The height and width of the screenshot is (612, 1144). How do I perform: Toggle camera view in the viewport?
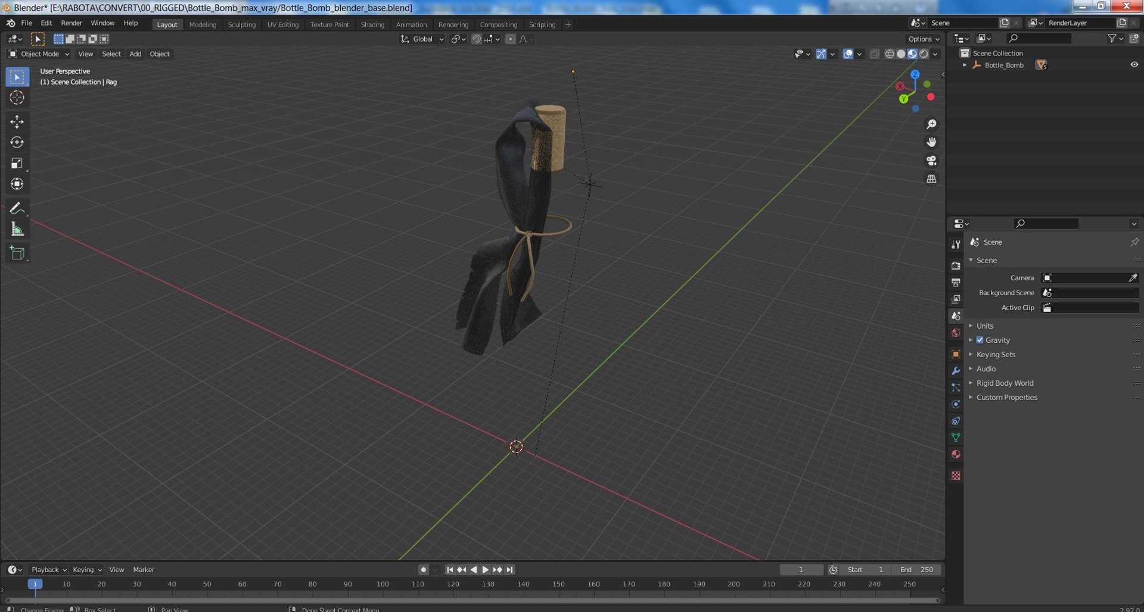click(x=931, y=161)
